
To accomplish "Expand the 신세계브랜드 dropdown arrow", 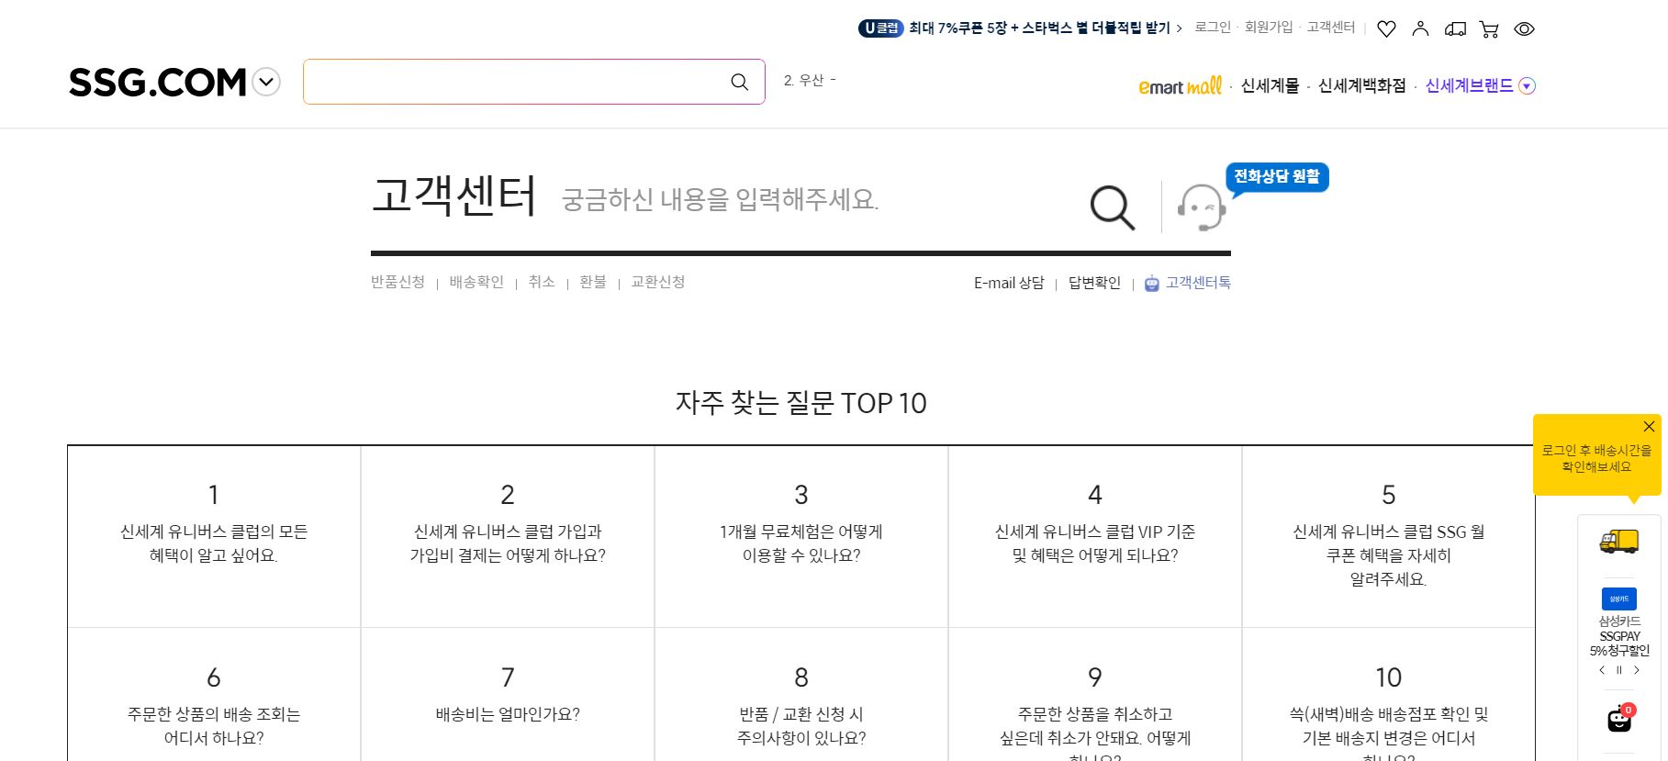I will 1528,85.
